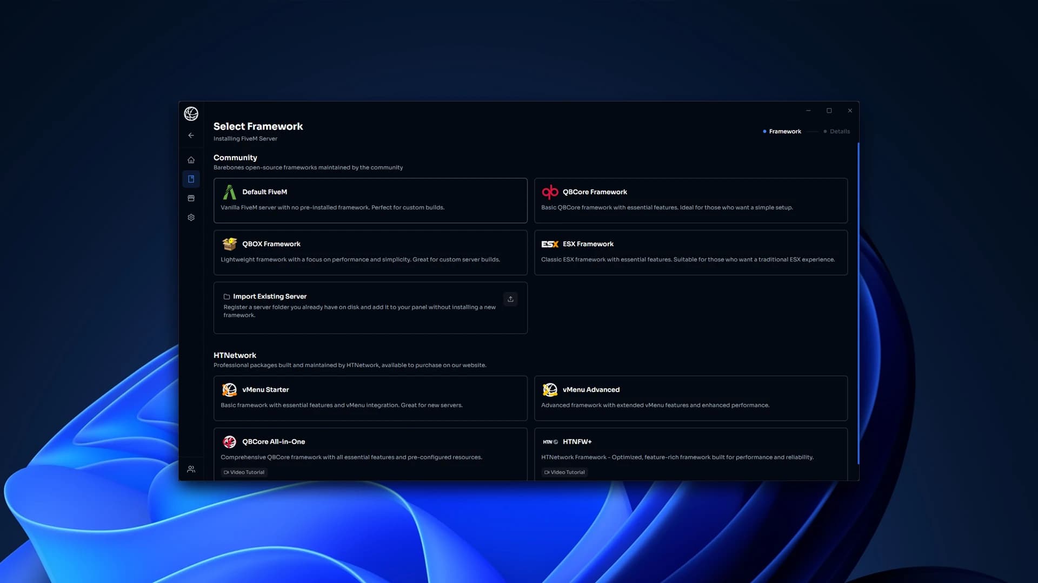Screen dimensions: 1038x583
Task: Choose the vMenu Starter package
Action: 370,398
